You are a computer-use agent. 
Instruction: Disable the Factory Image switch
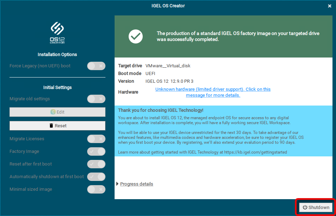click(96, 151)
